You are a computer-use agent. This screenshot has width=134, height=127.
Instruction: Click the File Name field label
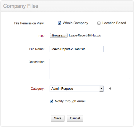click(37, 49)
